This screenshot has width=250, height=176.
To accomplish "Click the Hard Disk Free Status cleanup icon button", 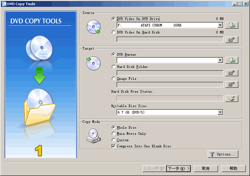I will (x=232, y=98).
